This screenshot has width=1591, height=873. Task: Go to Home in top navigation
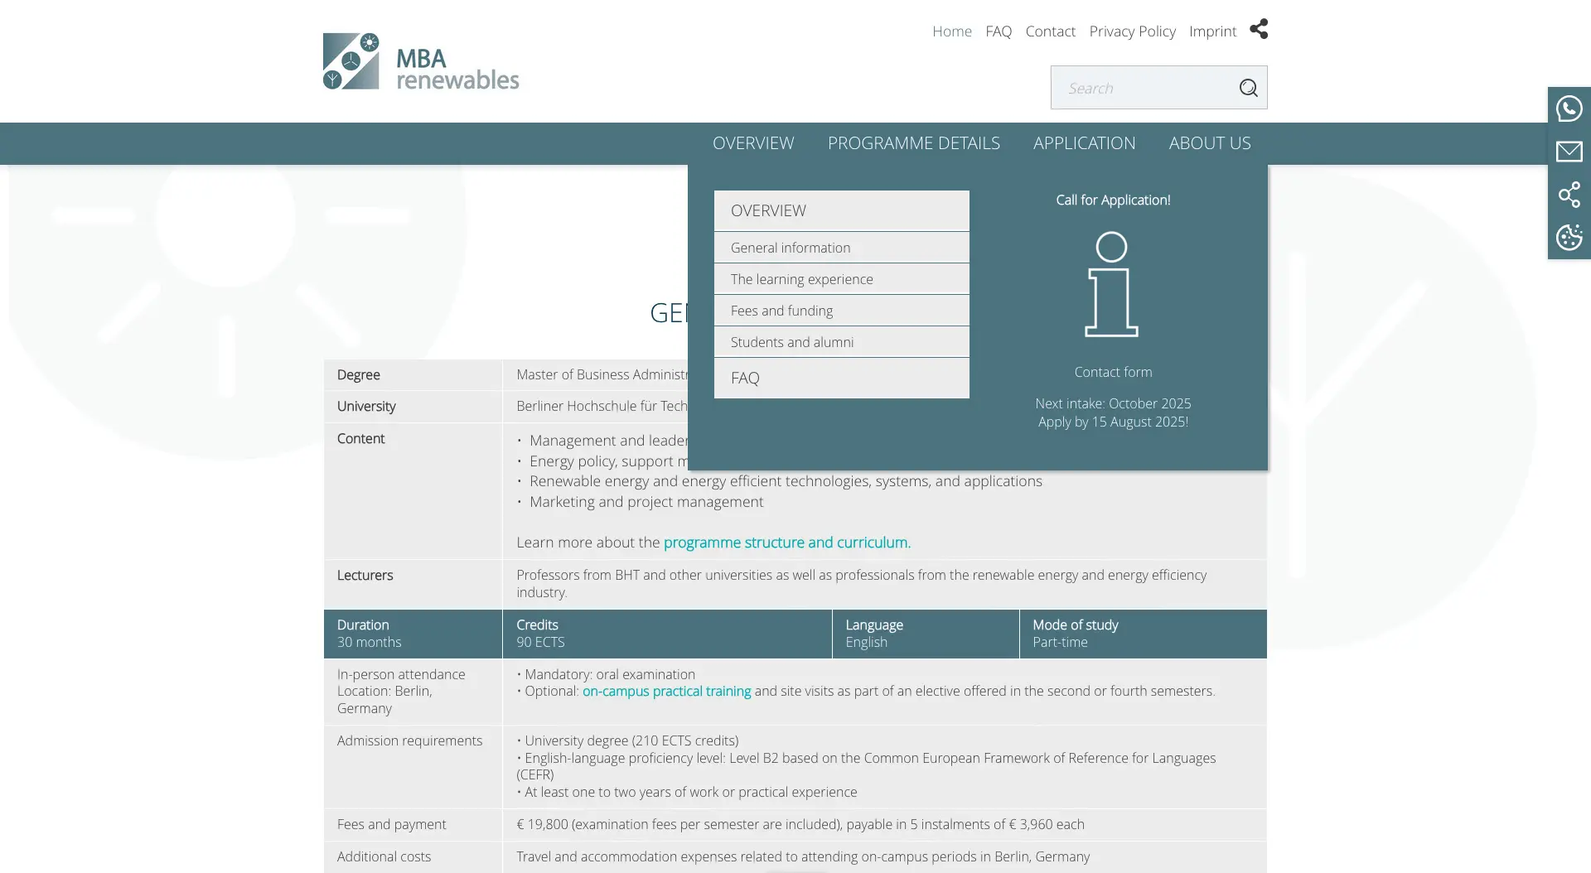click(951, 31)
